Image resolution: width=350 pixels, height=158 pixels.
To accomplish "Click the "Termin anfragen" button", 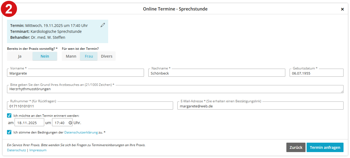I will pos(325,147).
